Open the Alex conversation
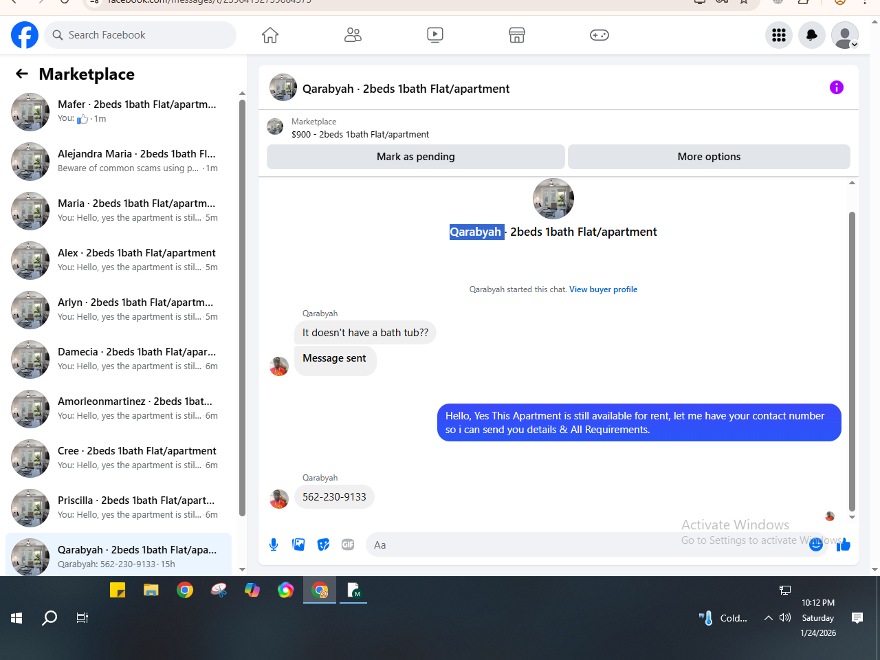The image size is (880, 660). [x=118, y=260]
